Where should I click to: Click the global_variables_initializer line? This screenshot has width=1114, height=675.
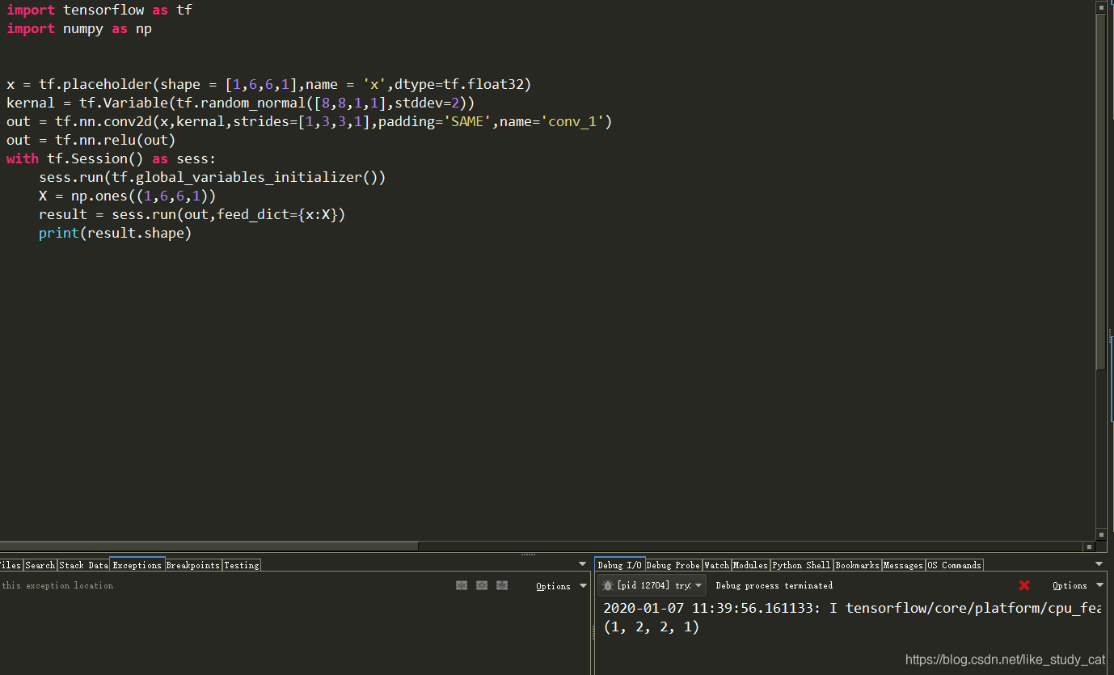[213, 177]
